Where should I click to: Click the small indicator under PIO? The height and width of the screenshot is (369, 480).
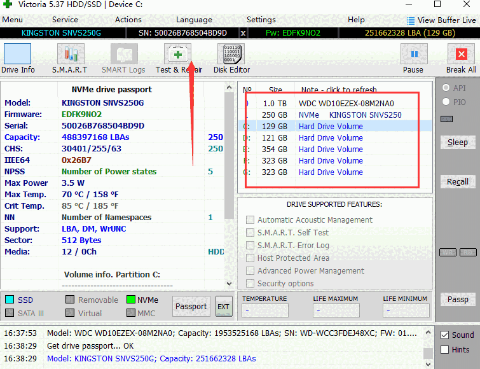coord(447,119)
